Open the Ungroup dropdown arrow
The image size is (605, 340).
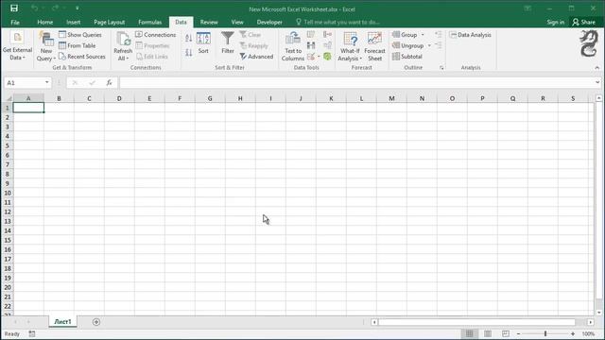click(429, 45)
